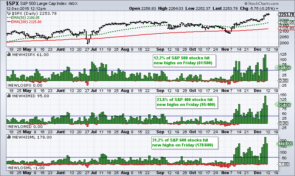Click the 2253.78 price tag on right axis
This screenshot has width=295, height=176.
tap(286, 14)
